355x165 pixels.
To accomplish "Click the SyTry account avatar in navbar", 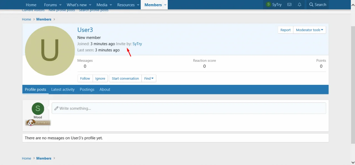I will pyautogui.click(x=268, y=5).
